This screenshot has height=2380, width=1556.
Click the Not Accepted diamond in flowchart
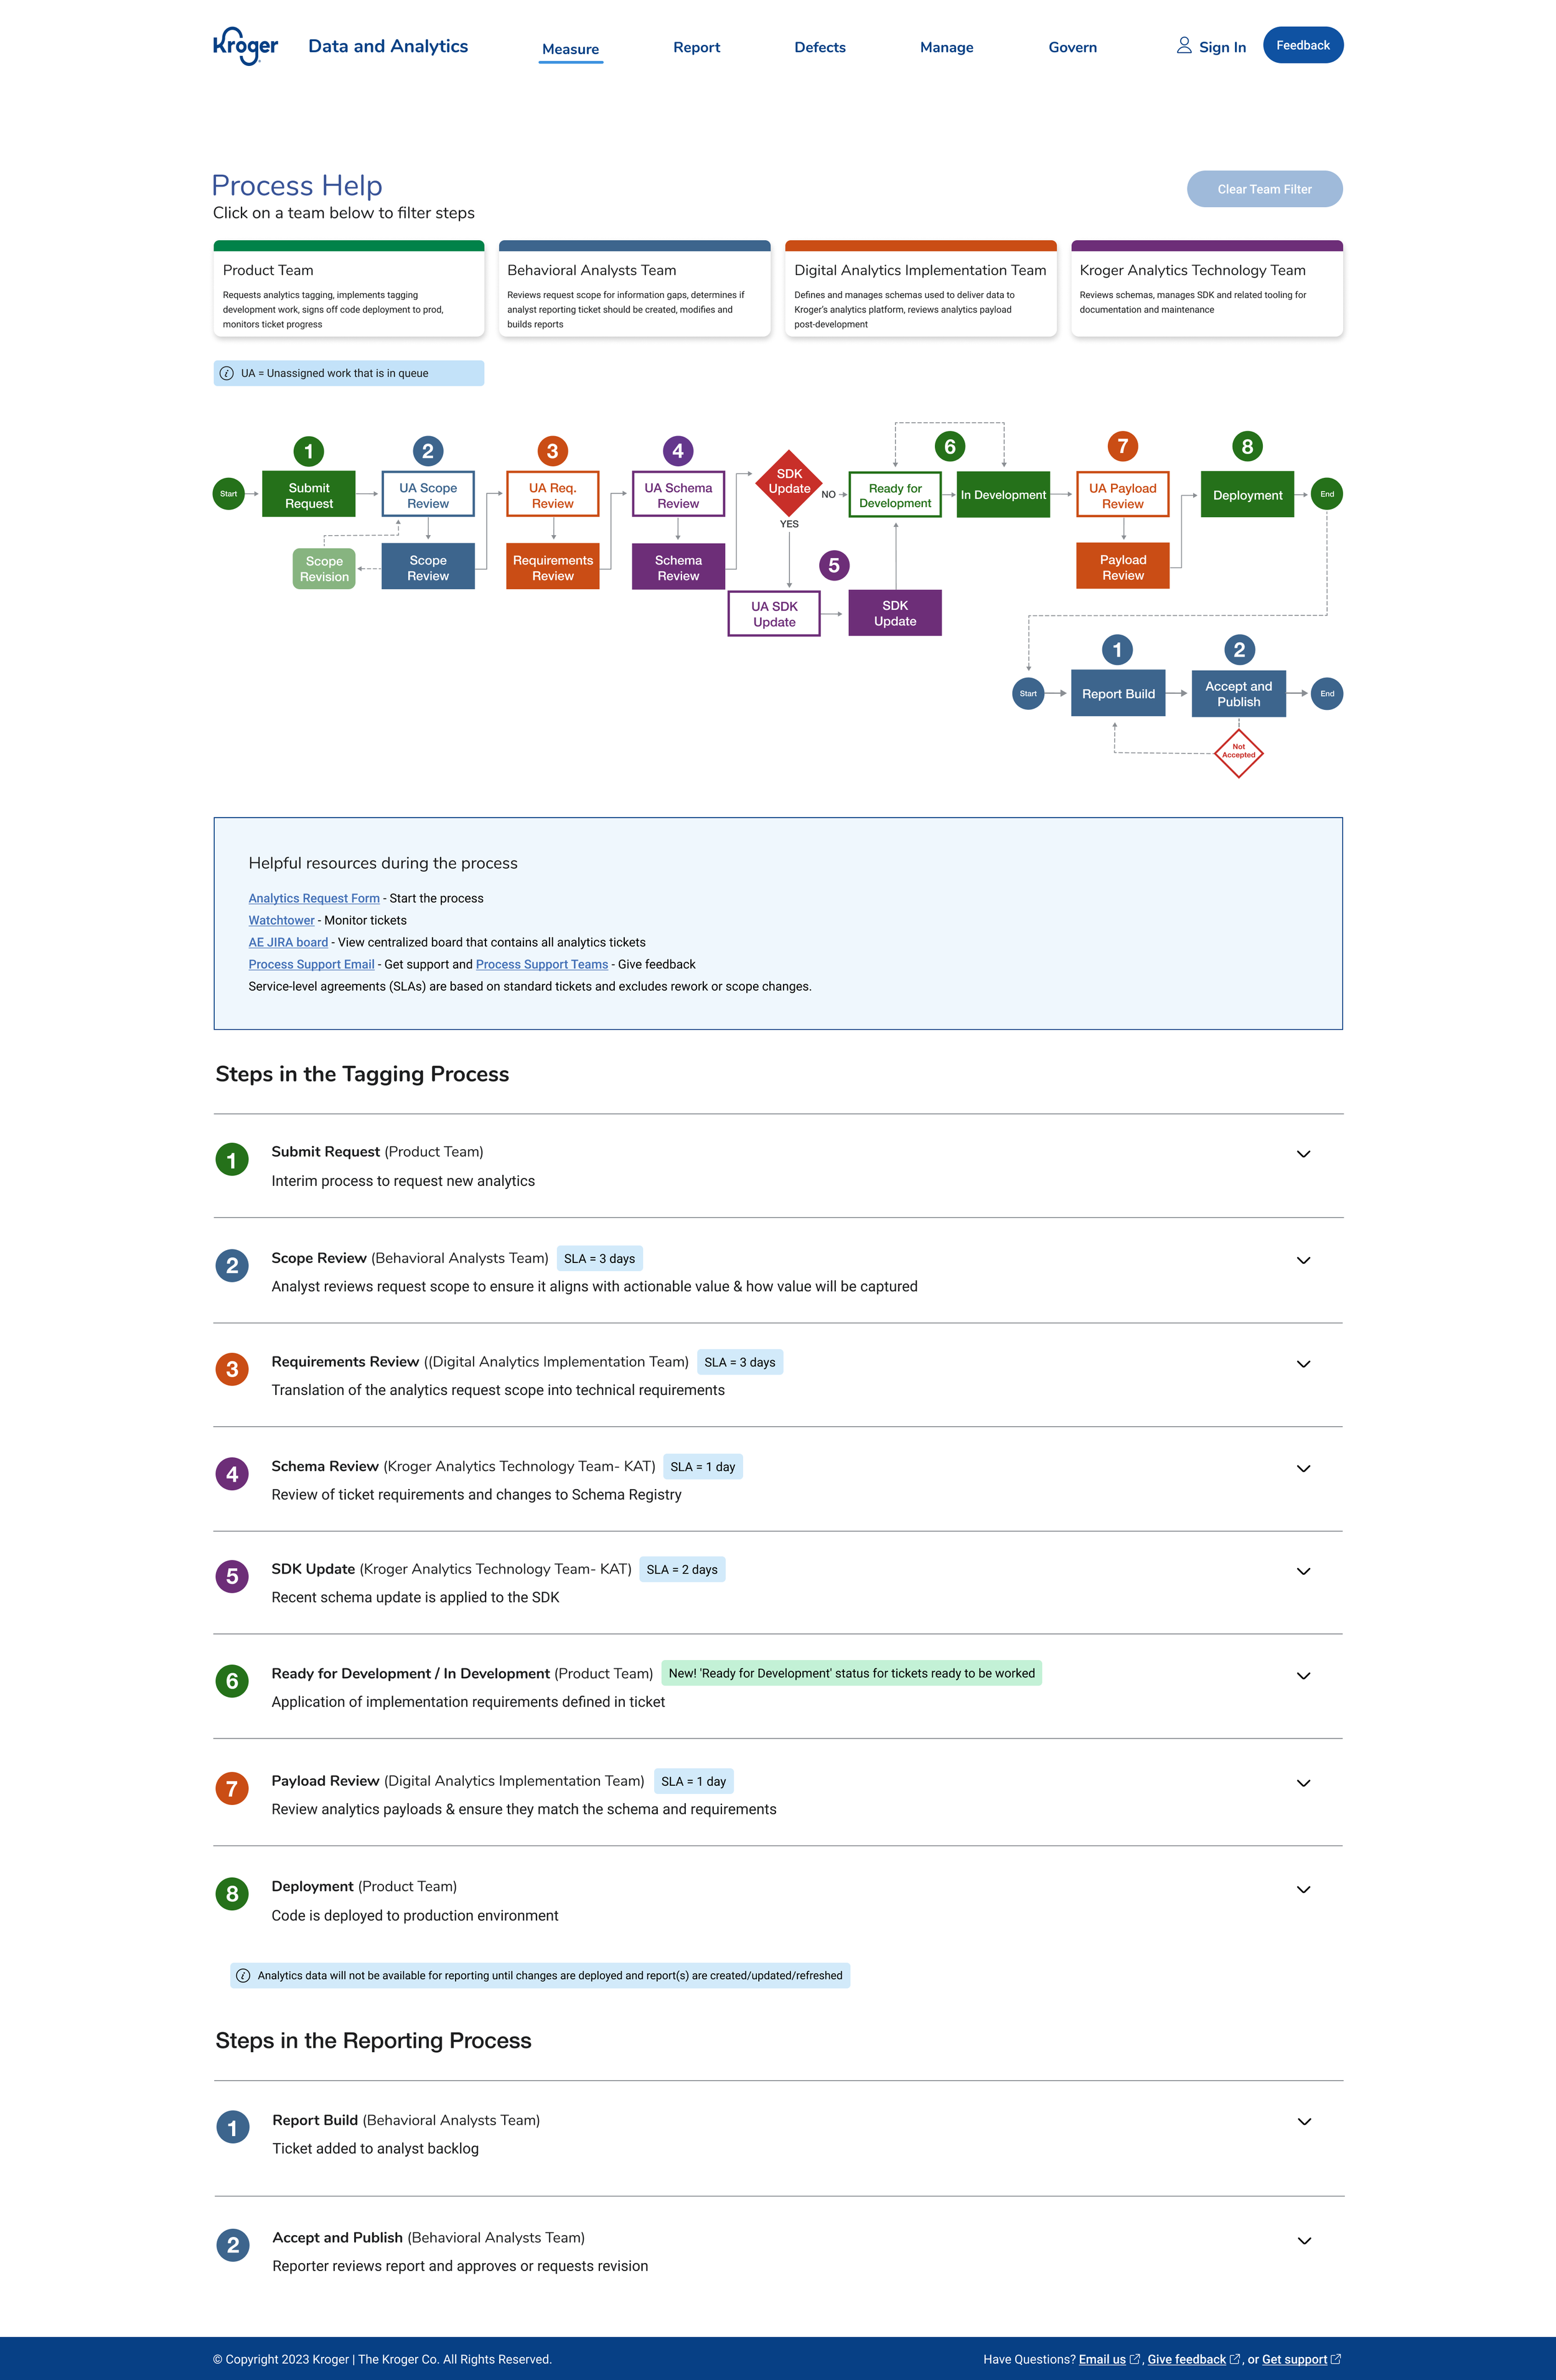tap(1238, 752)
